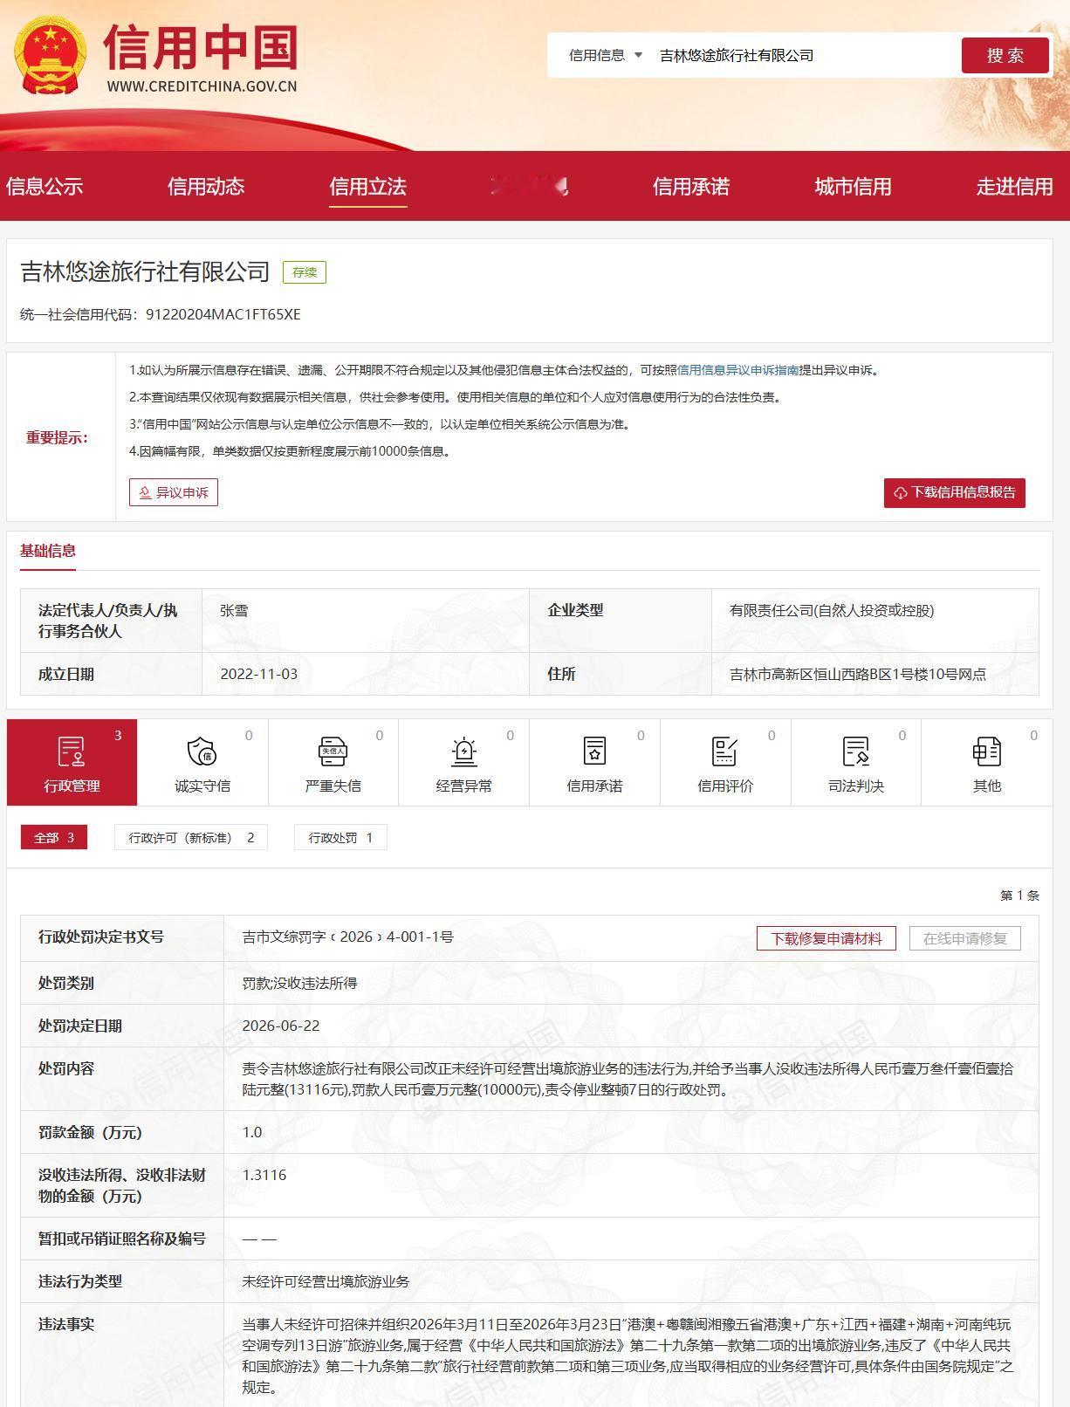Open the 信用信息异议申诉指南 link

coord(738,370)
